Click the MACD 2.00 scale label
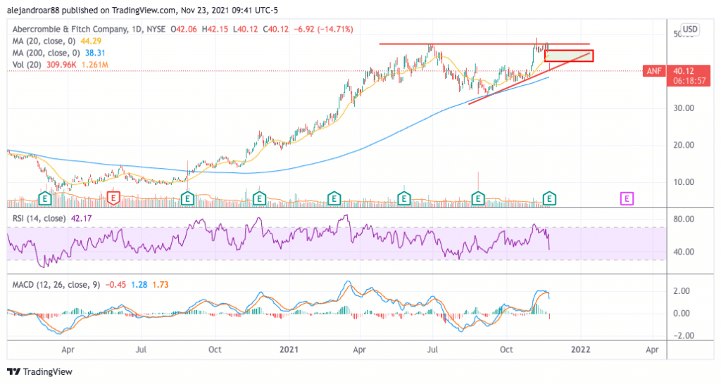 (681, 290)
